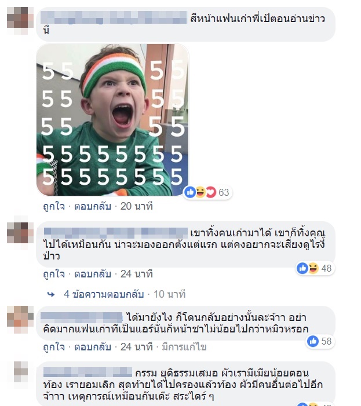Click ถูกใจ under the 48-reaction comment

click(54, 274)
